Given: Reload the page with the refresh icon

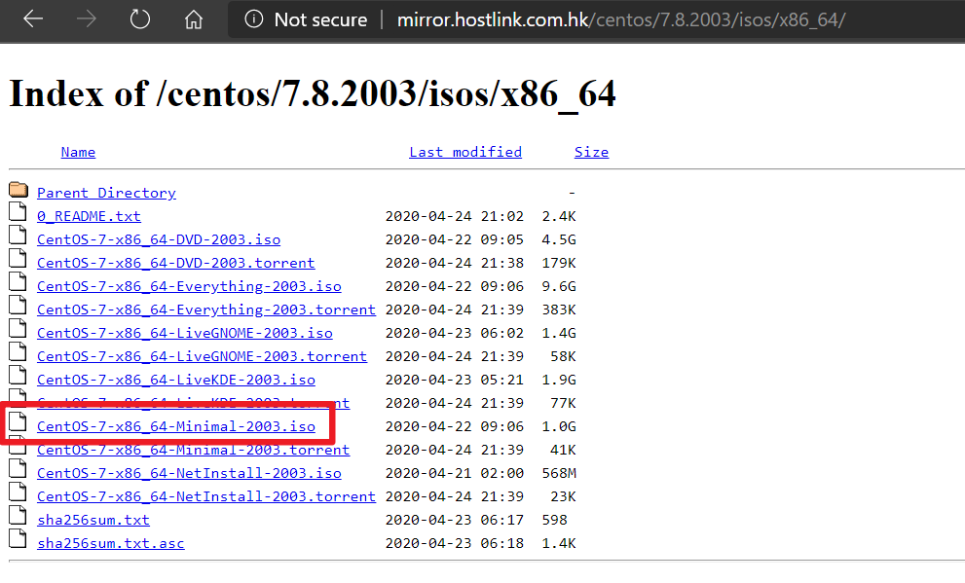Looking at the screenshot, I should click(x=139, y=19).
